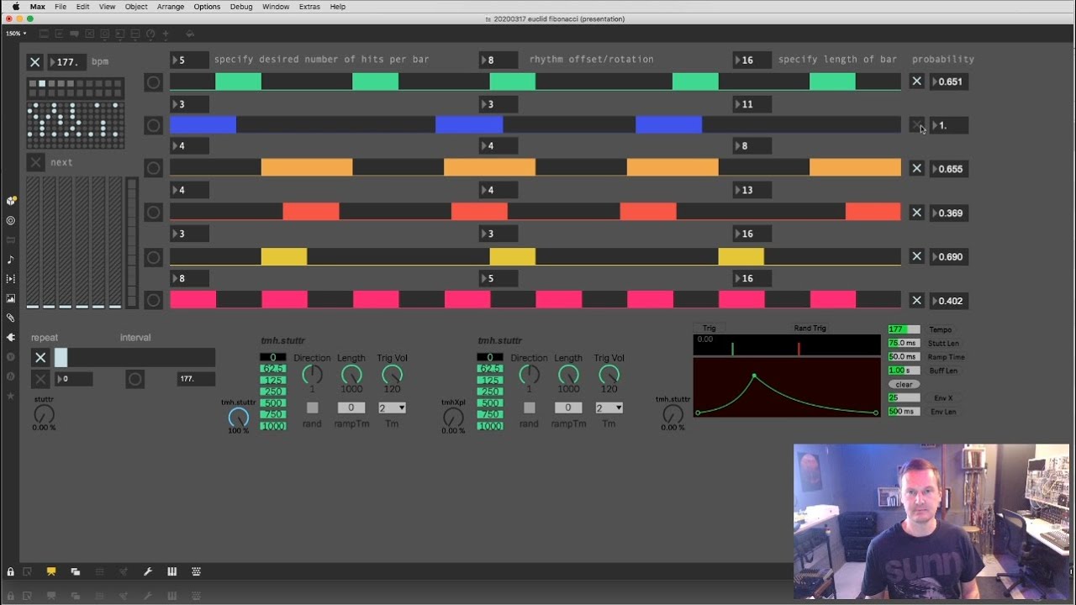This screenshot has height=605, width=1076.
Task: Open the 150% zoom dropdown
Action: click(16, 34)
